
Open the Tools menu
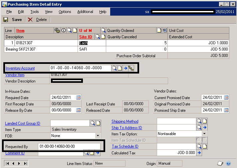(x=35, y=12)
